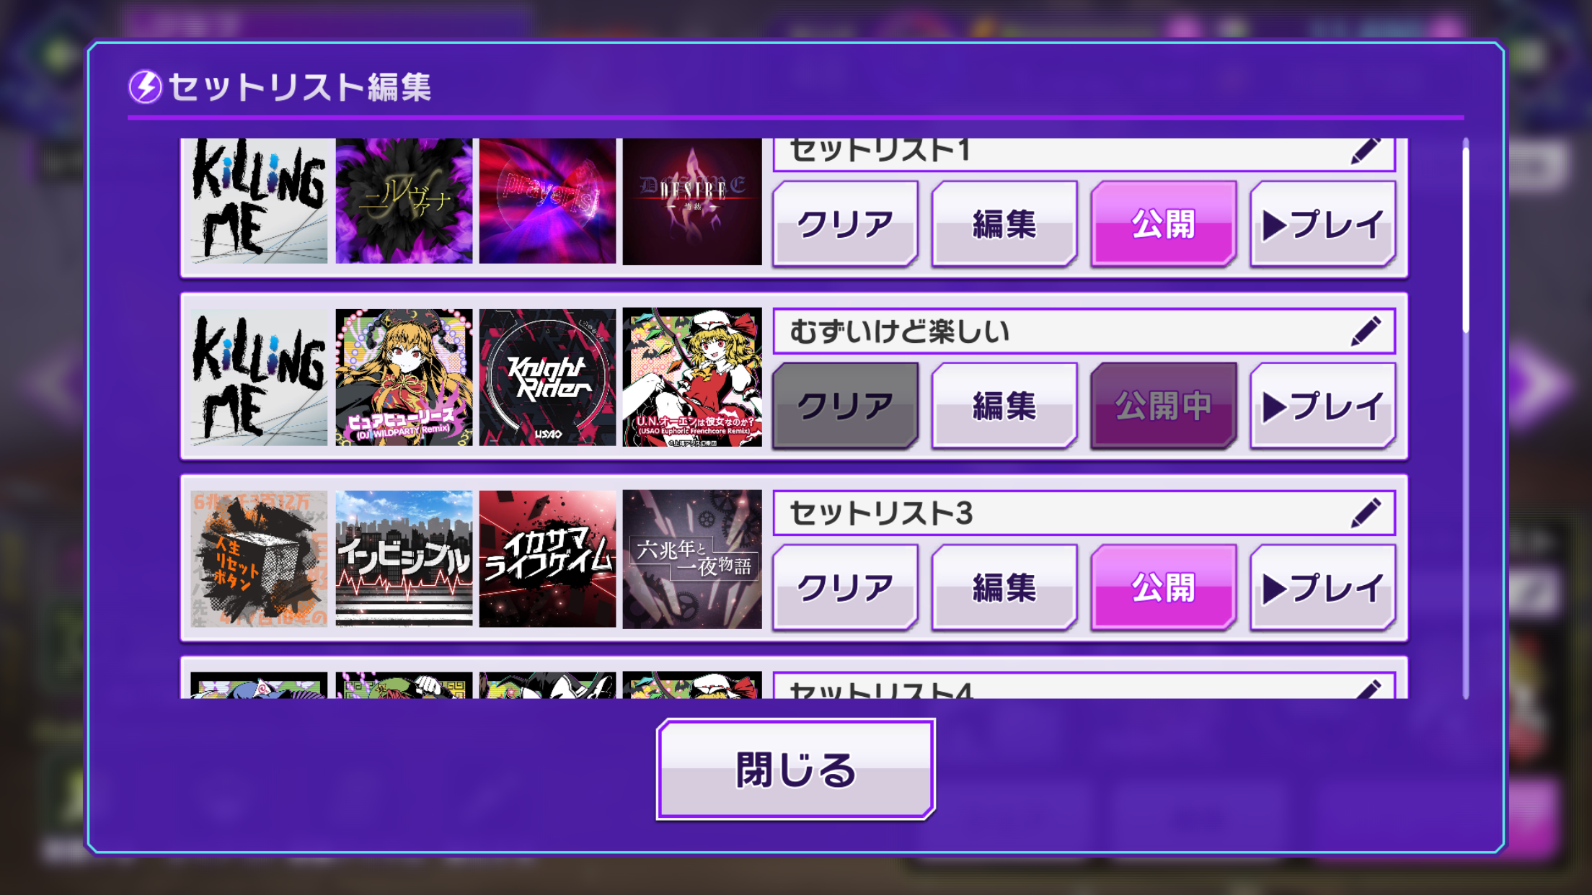Image resolution: width=1592 pixels, height=895 pixels.
Task: Click the lightning bolt icon by セットリスト編集
Action: [146, 87]
